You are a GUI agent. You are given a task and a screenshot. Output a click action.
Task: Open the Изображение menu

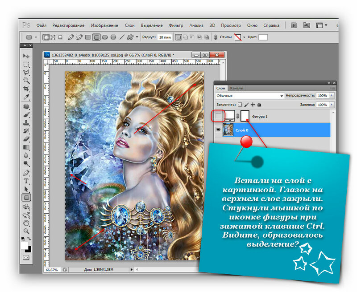click(104, 25)
